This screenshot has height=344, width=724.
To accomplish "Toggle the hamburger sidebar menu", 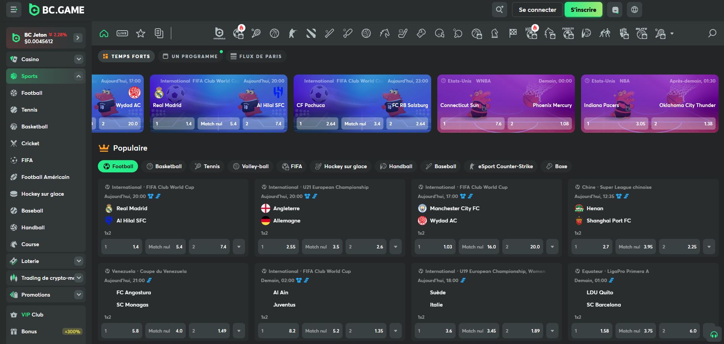I will coord(14,10).
